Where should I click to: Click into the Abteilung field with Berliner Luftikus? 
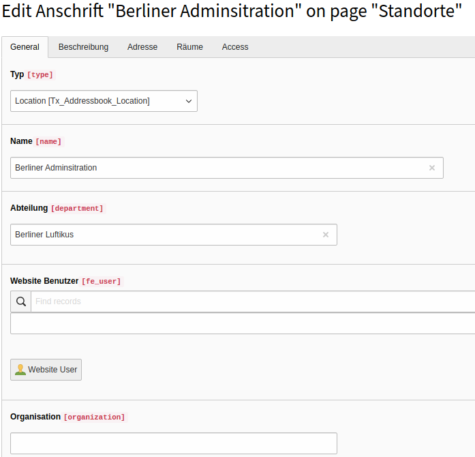(164, 235)
